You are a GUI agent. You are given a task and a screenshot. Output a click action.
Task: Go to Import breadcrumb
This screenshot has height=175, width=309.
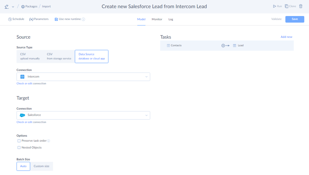coord(46,6)
